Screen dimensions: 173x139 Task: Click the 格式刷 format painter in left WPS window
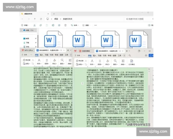coord(27,60)
